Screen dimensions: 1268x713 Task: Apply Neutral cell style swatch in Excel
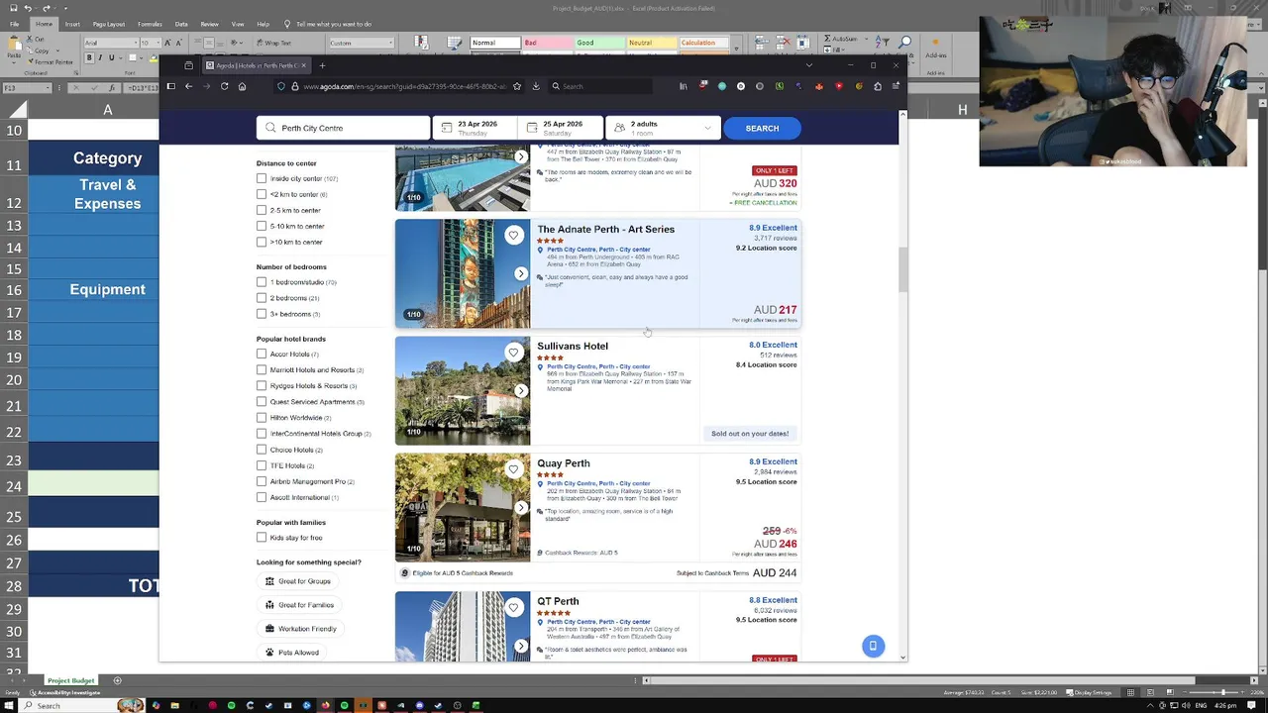coord(651,43)
